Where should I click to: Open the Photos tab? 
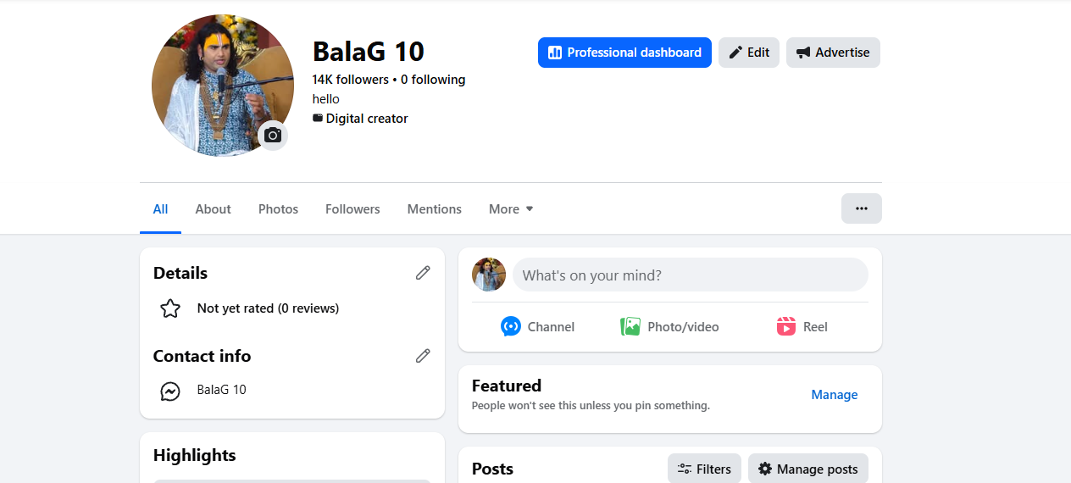[278, 209]
